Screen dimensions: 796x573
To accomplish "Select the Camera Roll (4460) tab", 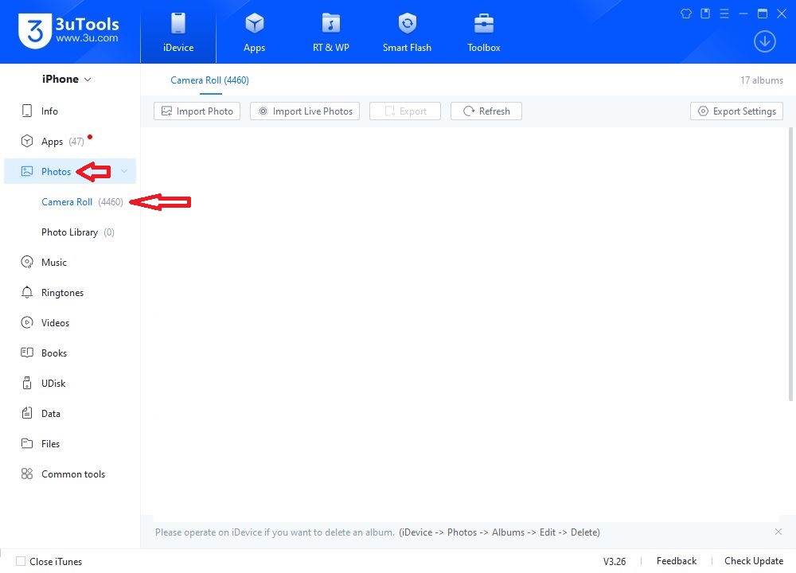I will click(x=209, y=80).
